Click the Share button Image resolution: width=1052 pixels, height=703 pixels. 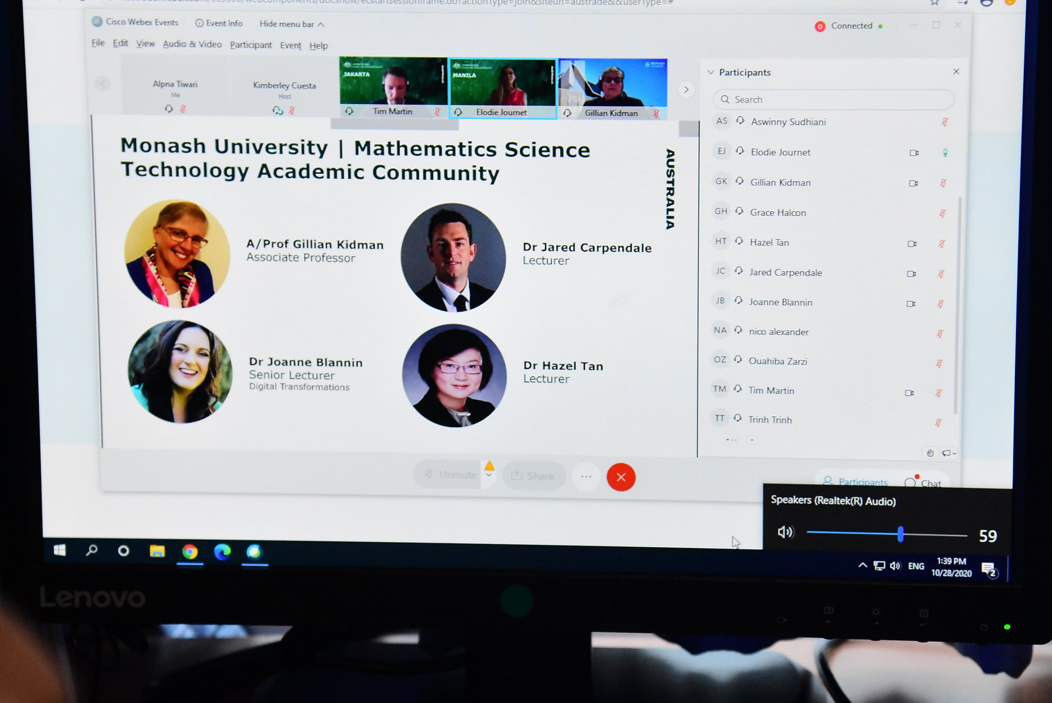(x=532, y=476)
